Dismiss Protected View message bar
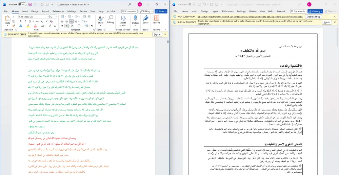This screenshot has height=175, width=339. point(335,17)
